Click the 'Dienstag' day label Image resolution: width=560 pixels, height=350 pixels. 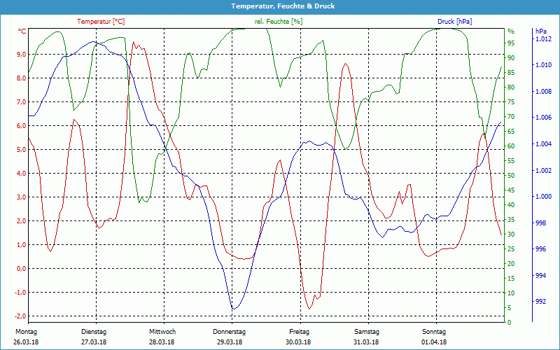(94, 332)
